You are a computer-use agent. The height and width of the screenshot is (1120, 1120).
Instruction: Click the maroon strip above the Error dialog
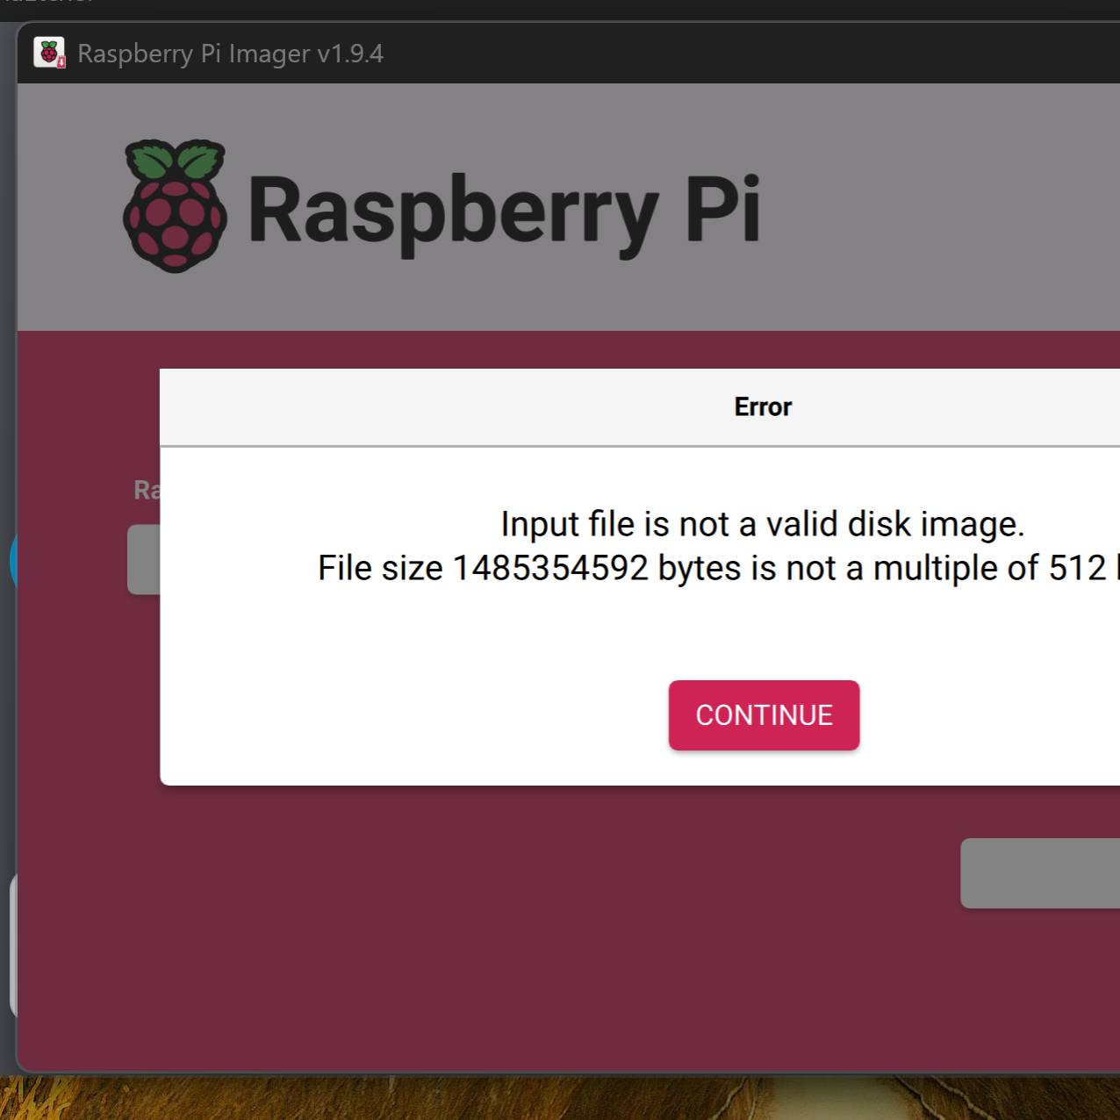pos(614,349)
